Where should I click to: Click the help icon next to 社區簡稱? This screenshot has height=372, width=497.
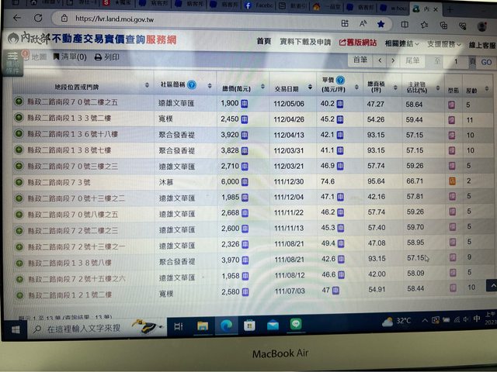point(192,84)
